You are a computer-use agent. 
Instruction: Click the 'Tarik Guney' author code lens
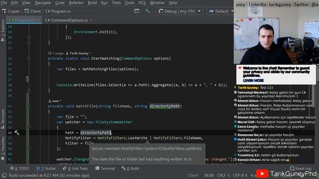pos(78,53)
